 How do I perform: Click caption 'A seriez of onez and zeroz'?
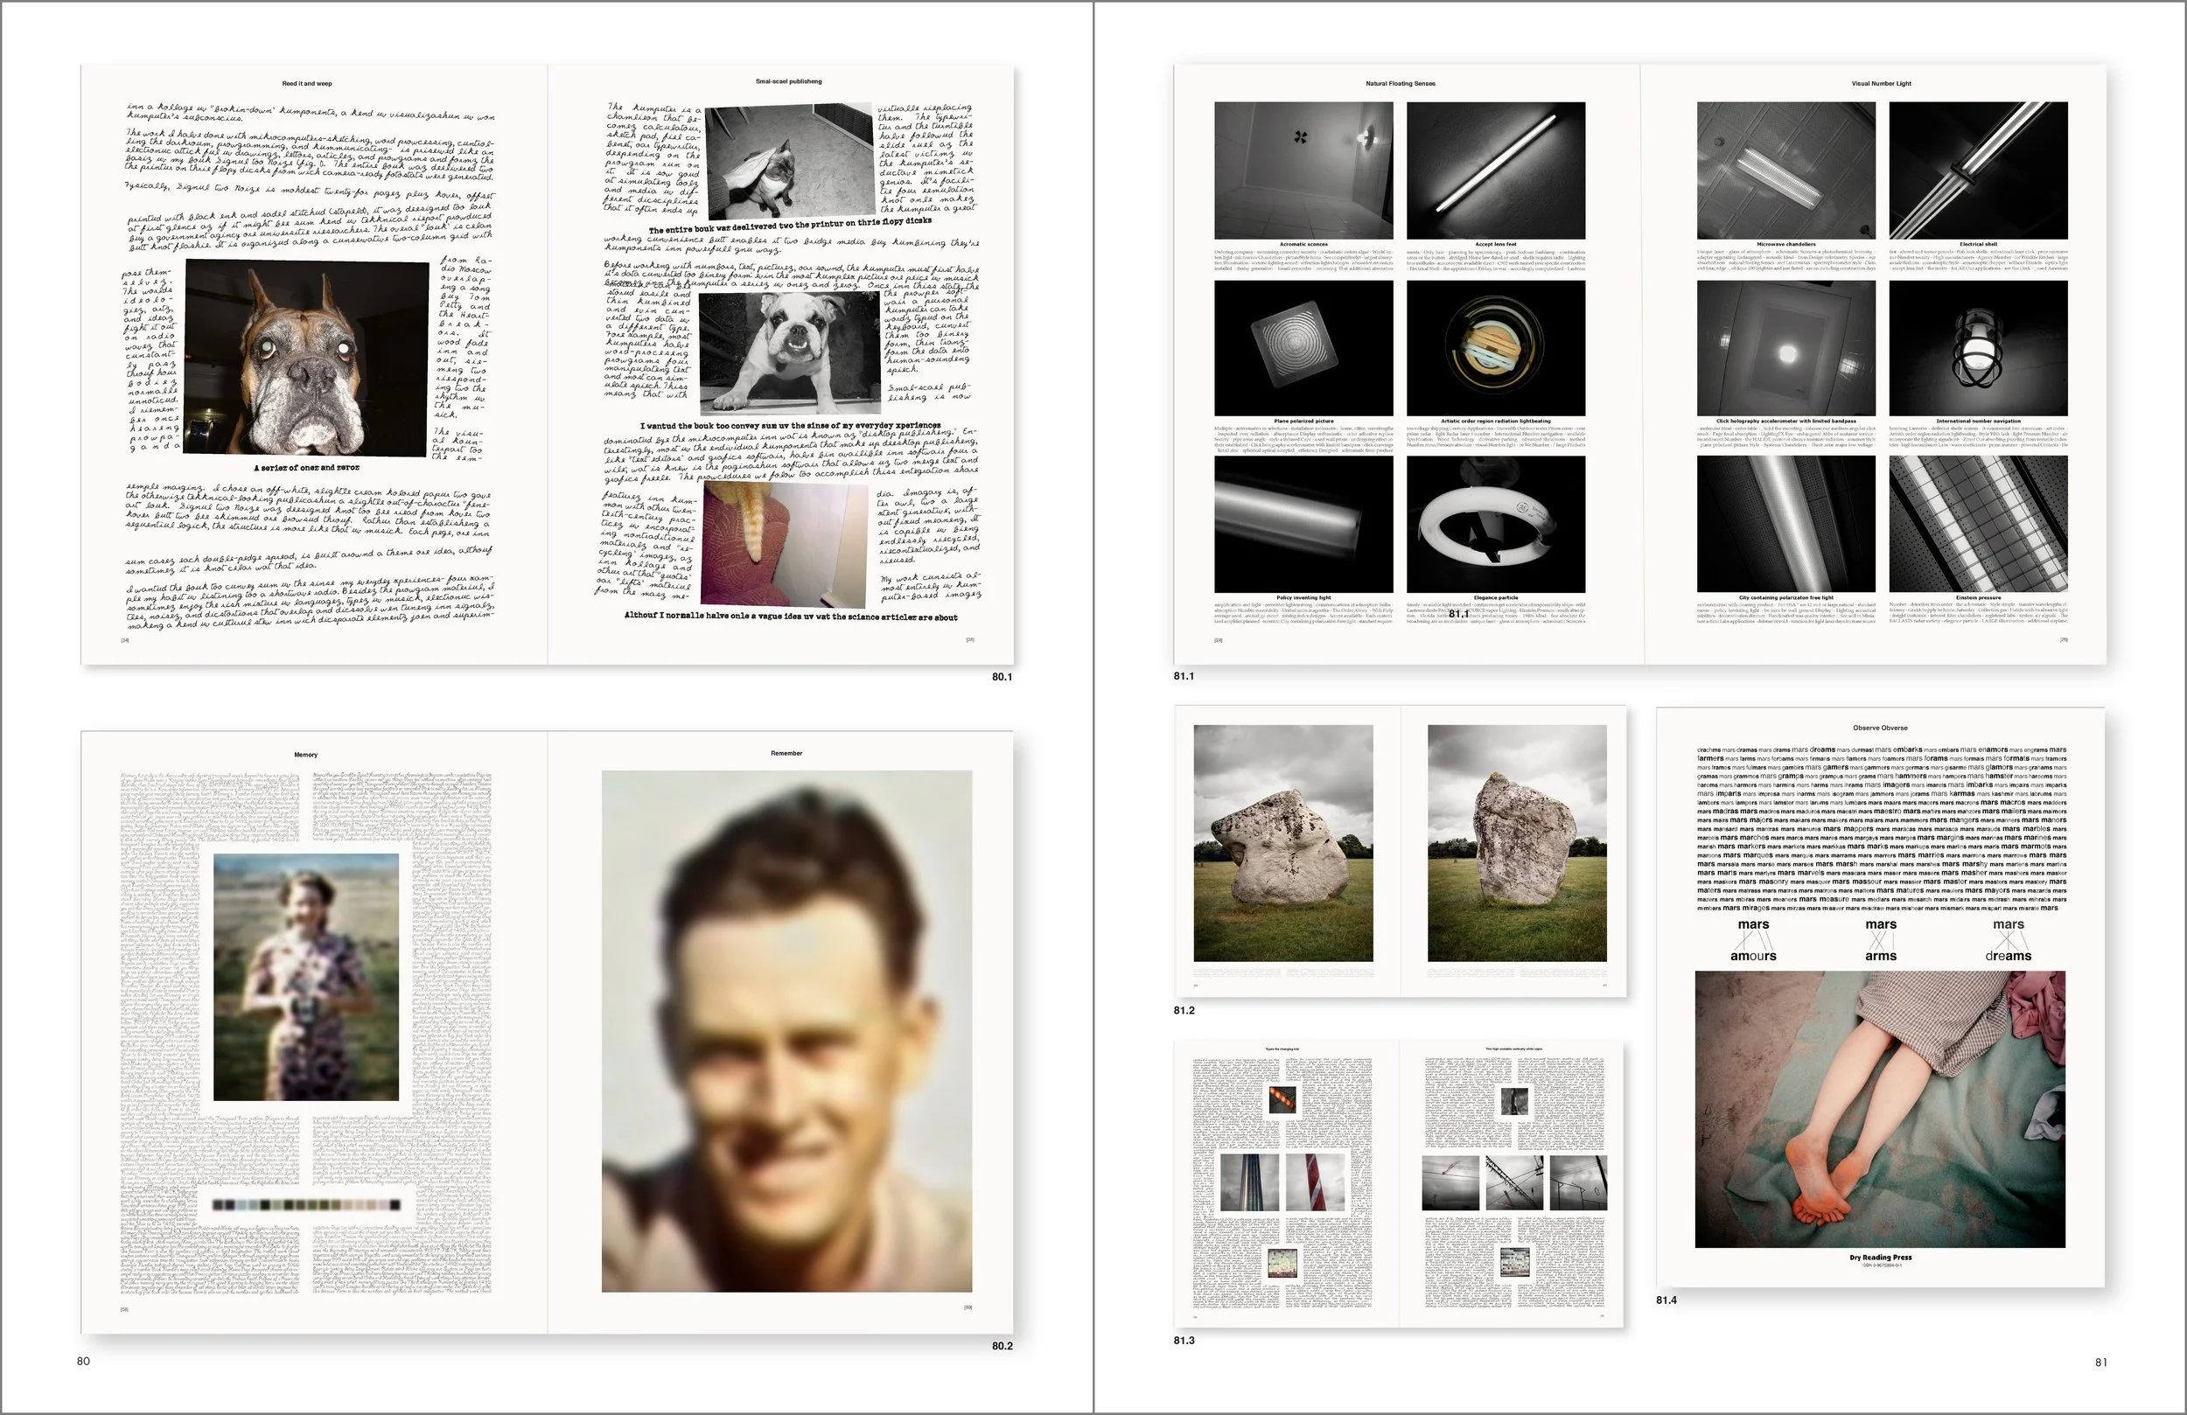point(307,468)
